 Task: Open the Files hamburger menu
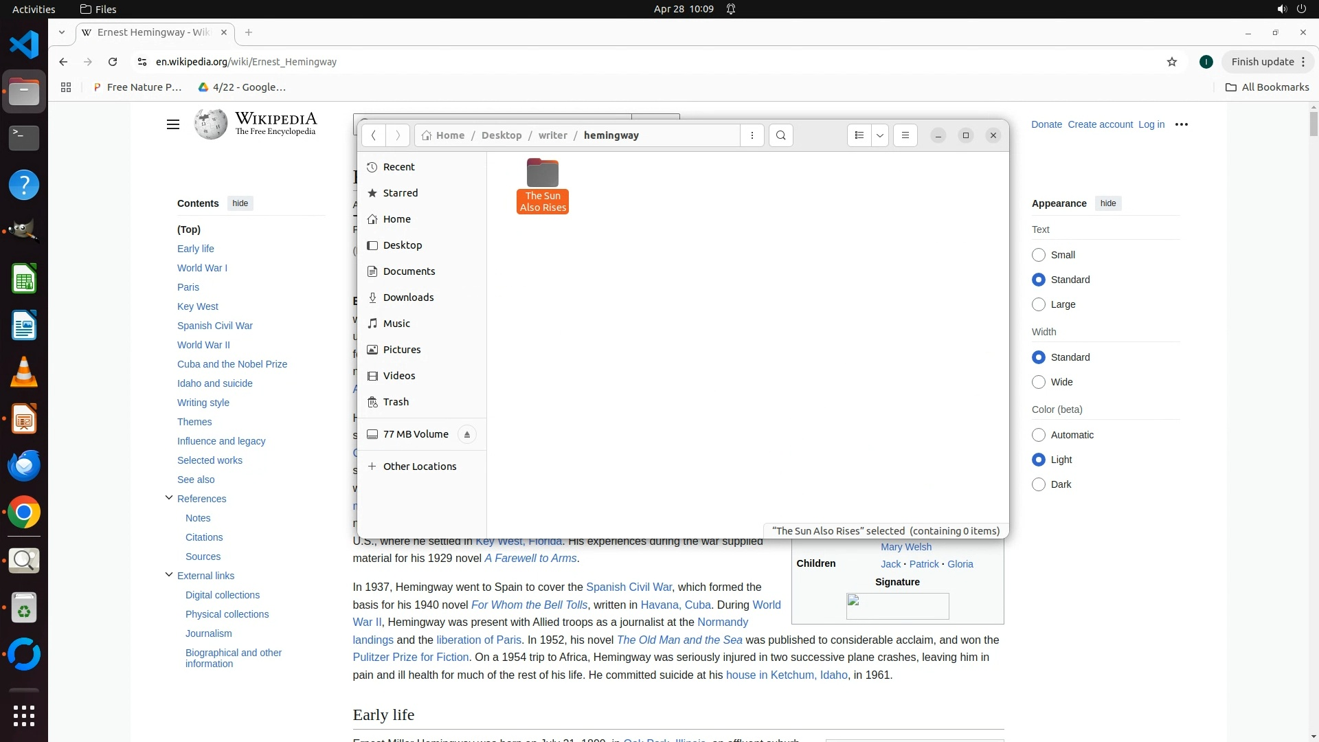(x=905, y=135)
